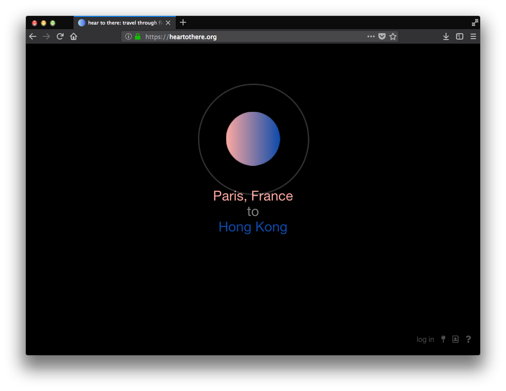Show downloads panel
Image resolution: width=506 pixels, height=391 pixels.
446,36
